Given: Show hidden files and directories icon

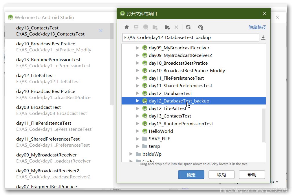Looking at the screenshot, I should 201,27.
